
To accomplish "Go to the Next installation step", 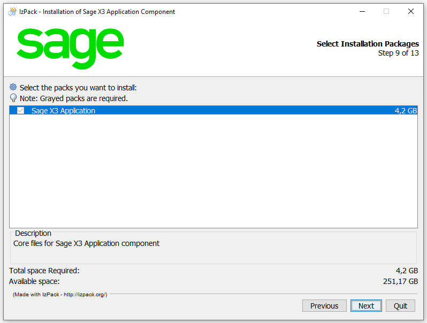I will (x=366, y=306).
